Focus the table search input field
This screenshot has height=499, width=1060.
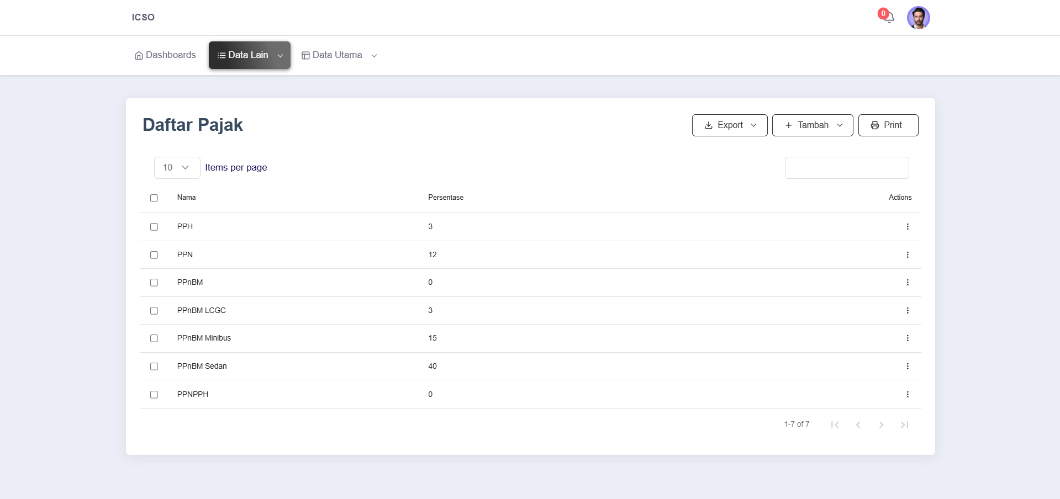(x=846, y=168)
